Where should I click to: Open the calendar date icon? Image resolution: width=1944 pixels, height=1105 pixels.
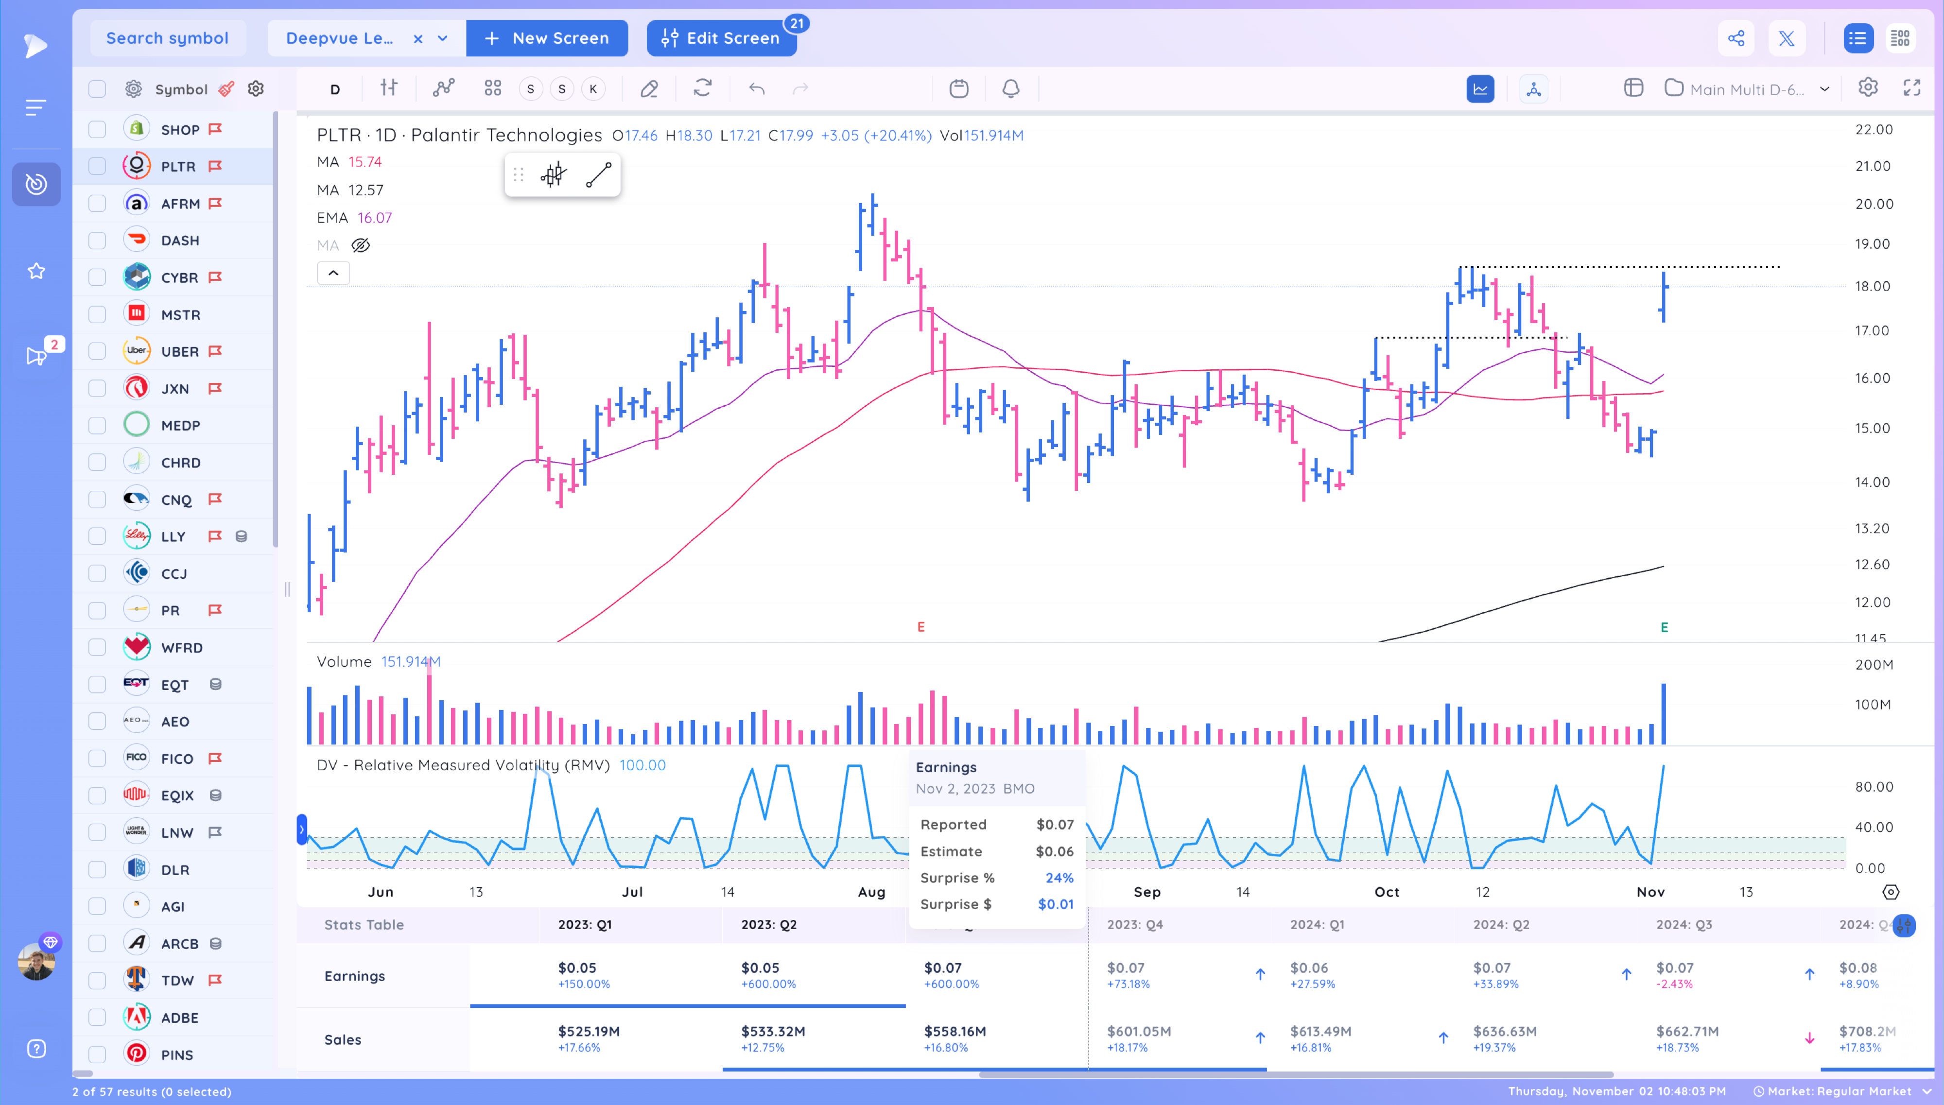(959, 89)
